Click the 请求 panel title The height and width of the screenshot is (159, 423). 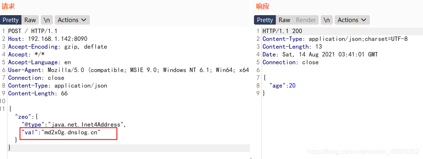[8, 6]
